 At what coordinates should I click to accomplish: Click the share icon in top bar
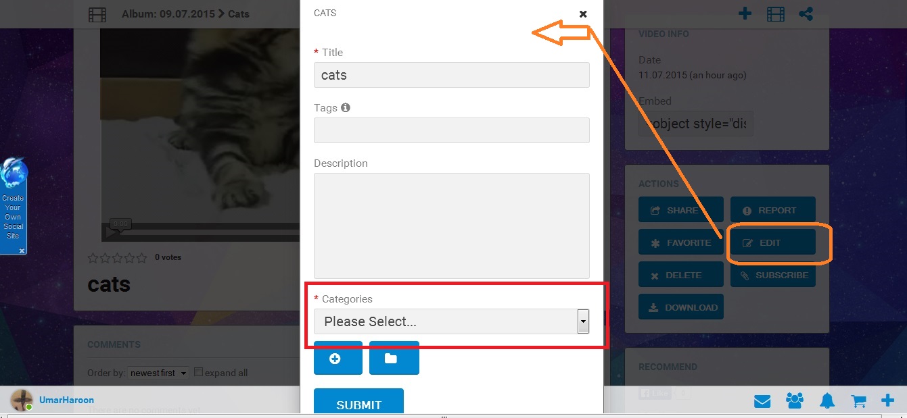pos(806,14)
